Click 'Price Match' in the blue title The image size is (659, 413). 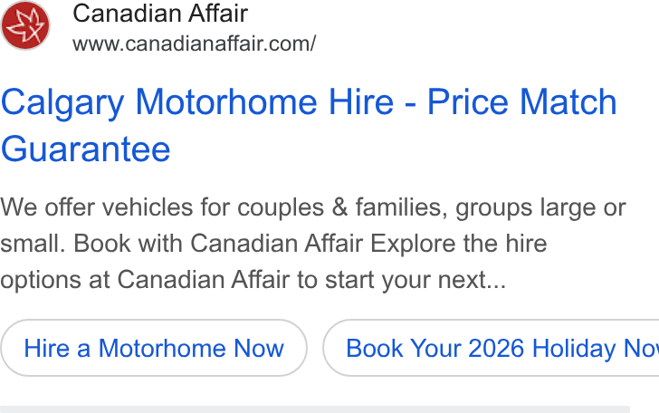(x=522, y=101)
